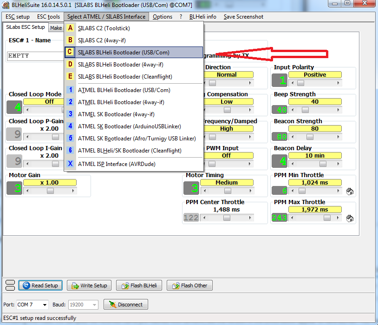Image resolution: width=378 pixels, height=325 pixels.
Task: Click the stacked ESC selector icon at bottom left
Action: [x=10, y=285]
